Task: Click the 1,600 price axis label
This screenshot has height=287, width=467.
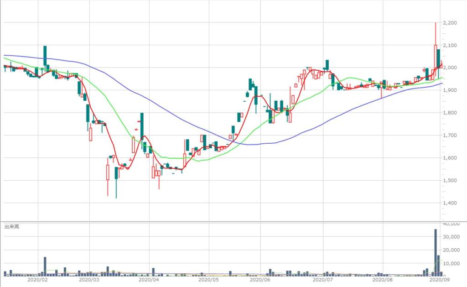Action: click(x=450, y=158)
